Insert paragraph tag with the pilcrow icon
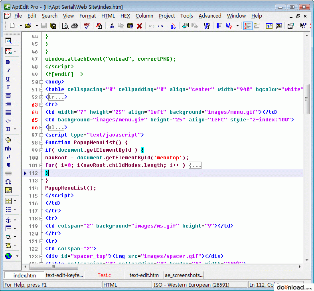The height and width of the screenshot is (291, 314). 8,165
